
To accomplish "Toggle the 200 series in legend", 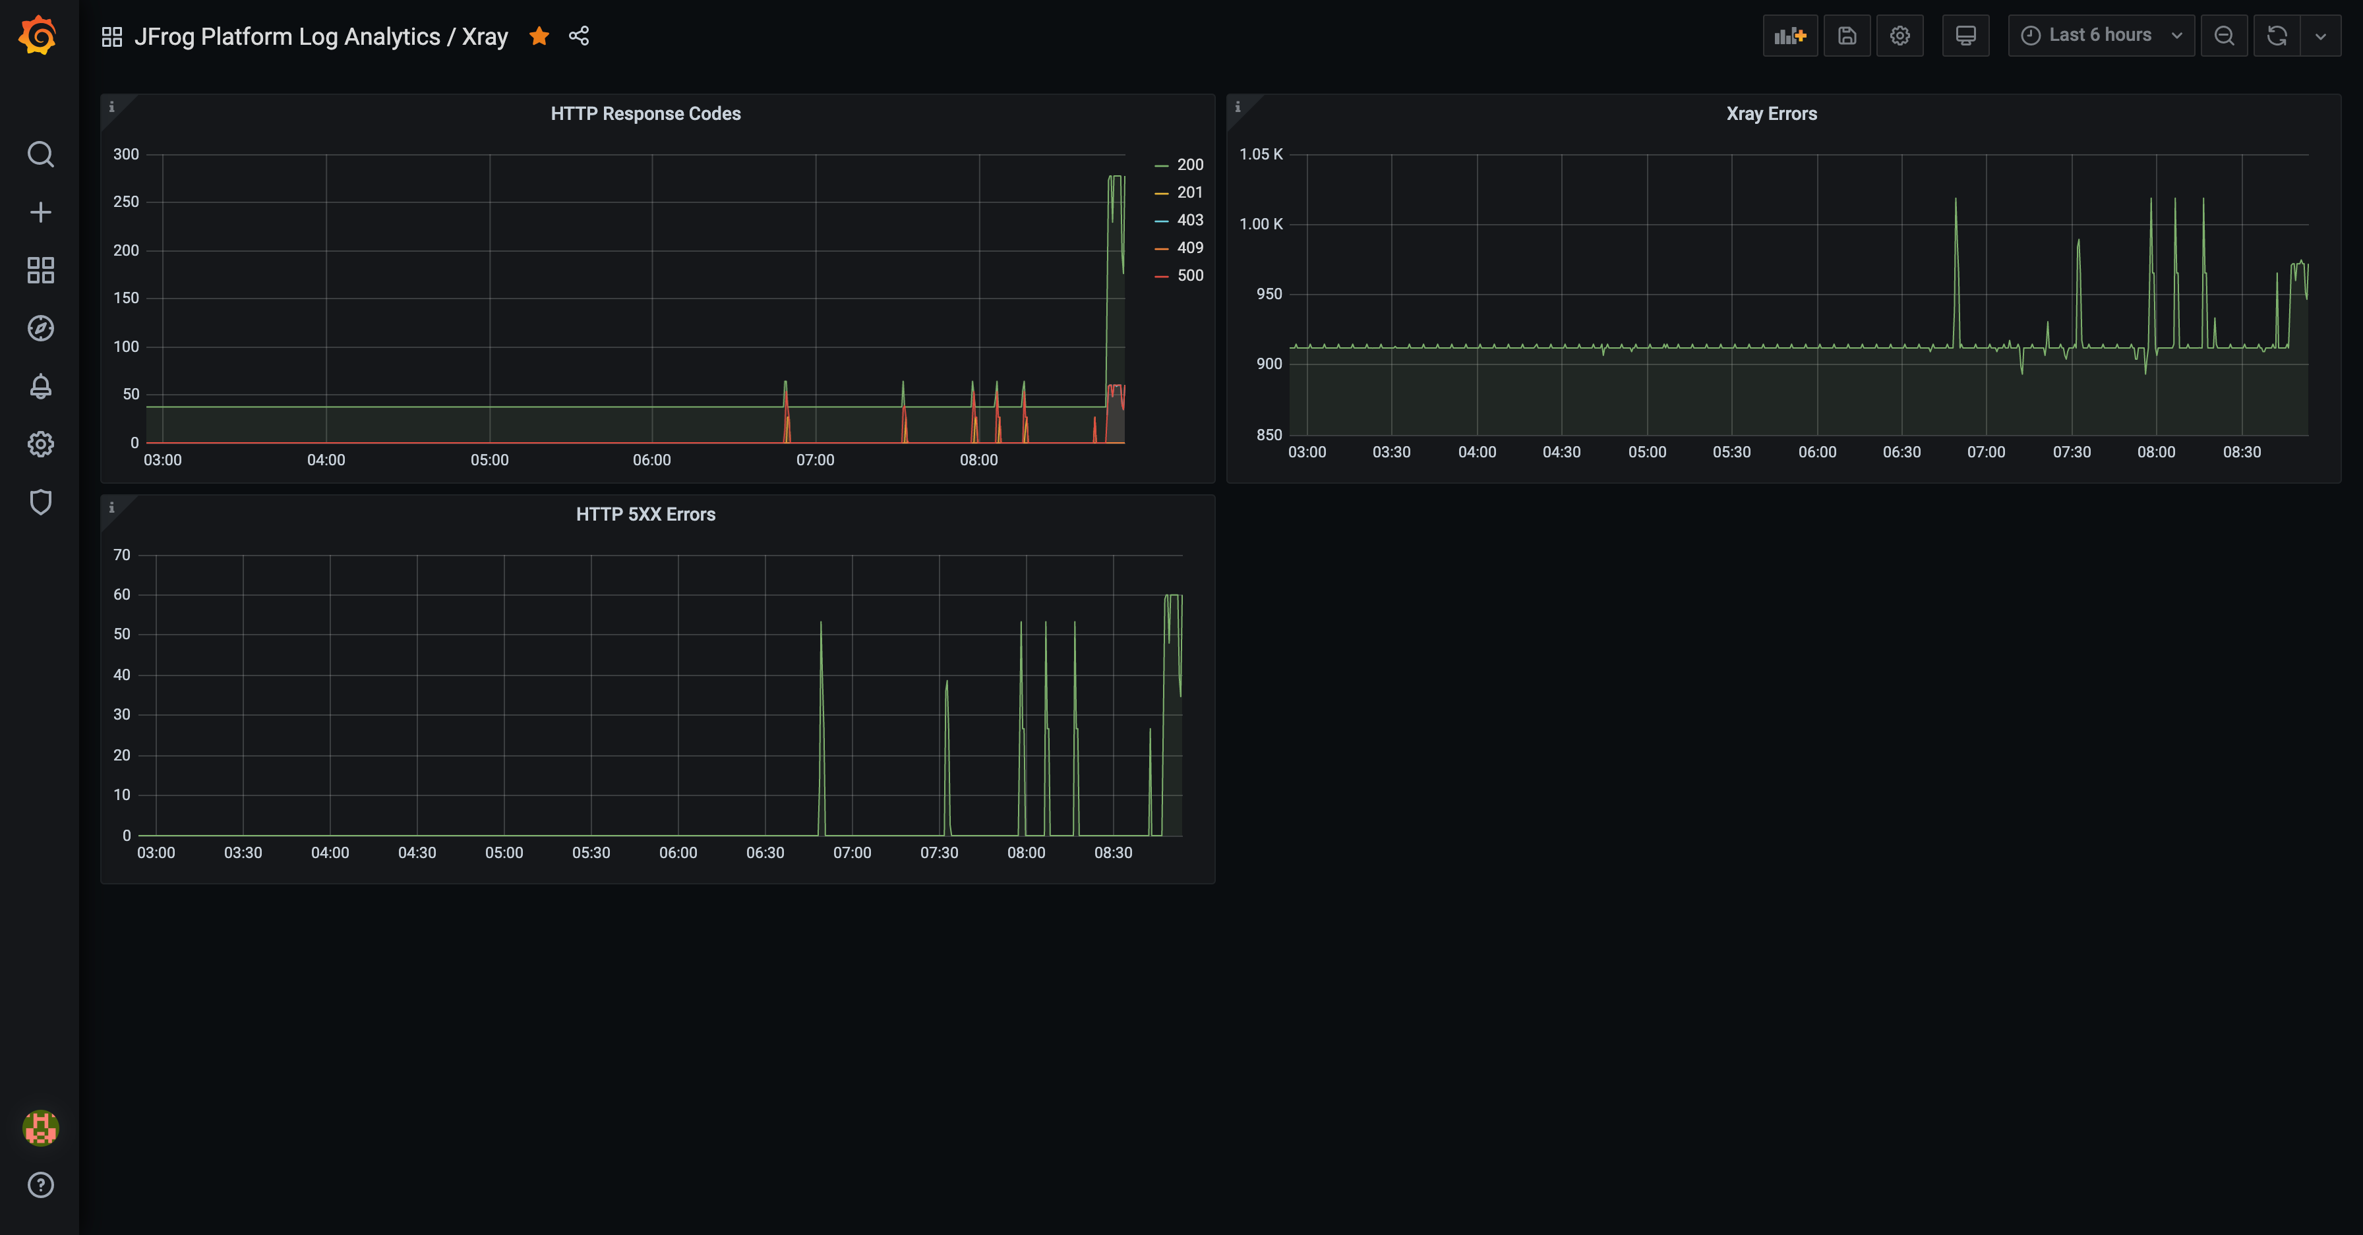I will (1190, 165).
